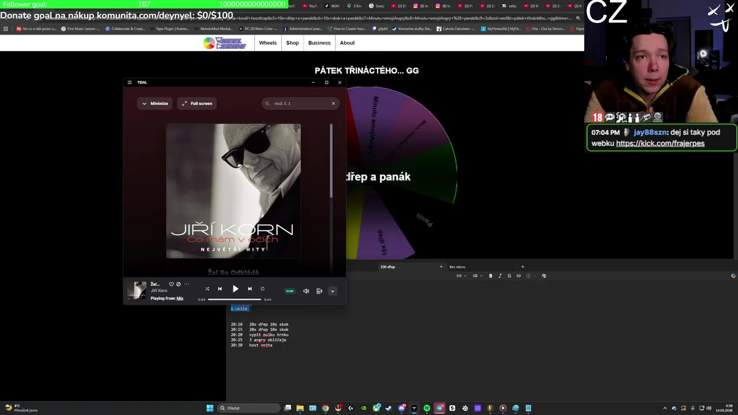Open the Wheels menu on Wheel Decide
738x415 pixels.
pos(268,43)
